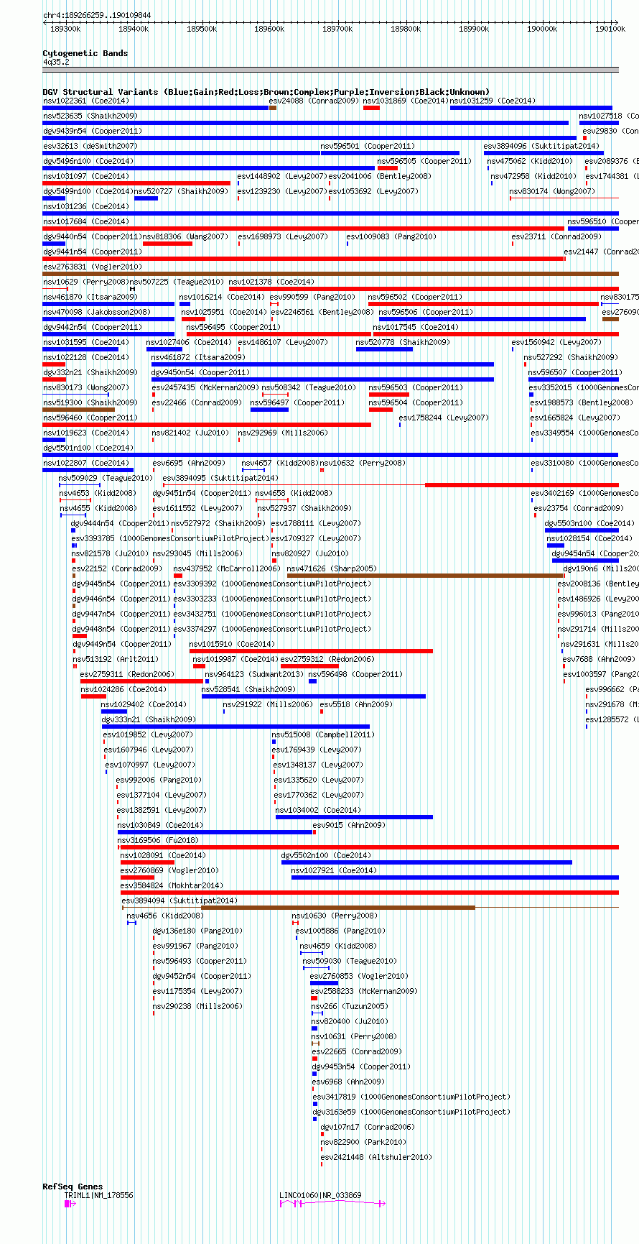Select variant nsv470098 (Jakobsson2008) label
This screenshot has height=1244, width=639.
click(97, 312)
